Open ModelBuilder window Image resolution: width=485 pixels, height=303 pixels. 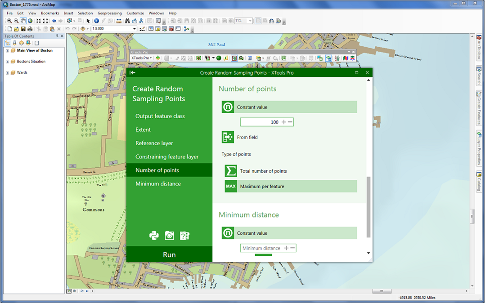186,29
